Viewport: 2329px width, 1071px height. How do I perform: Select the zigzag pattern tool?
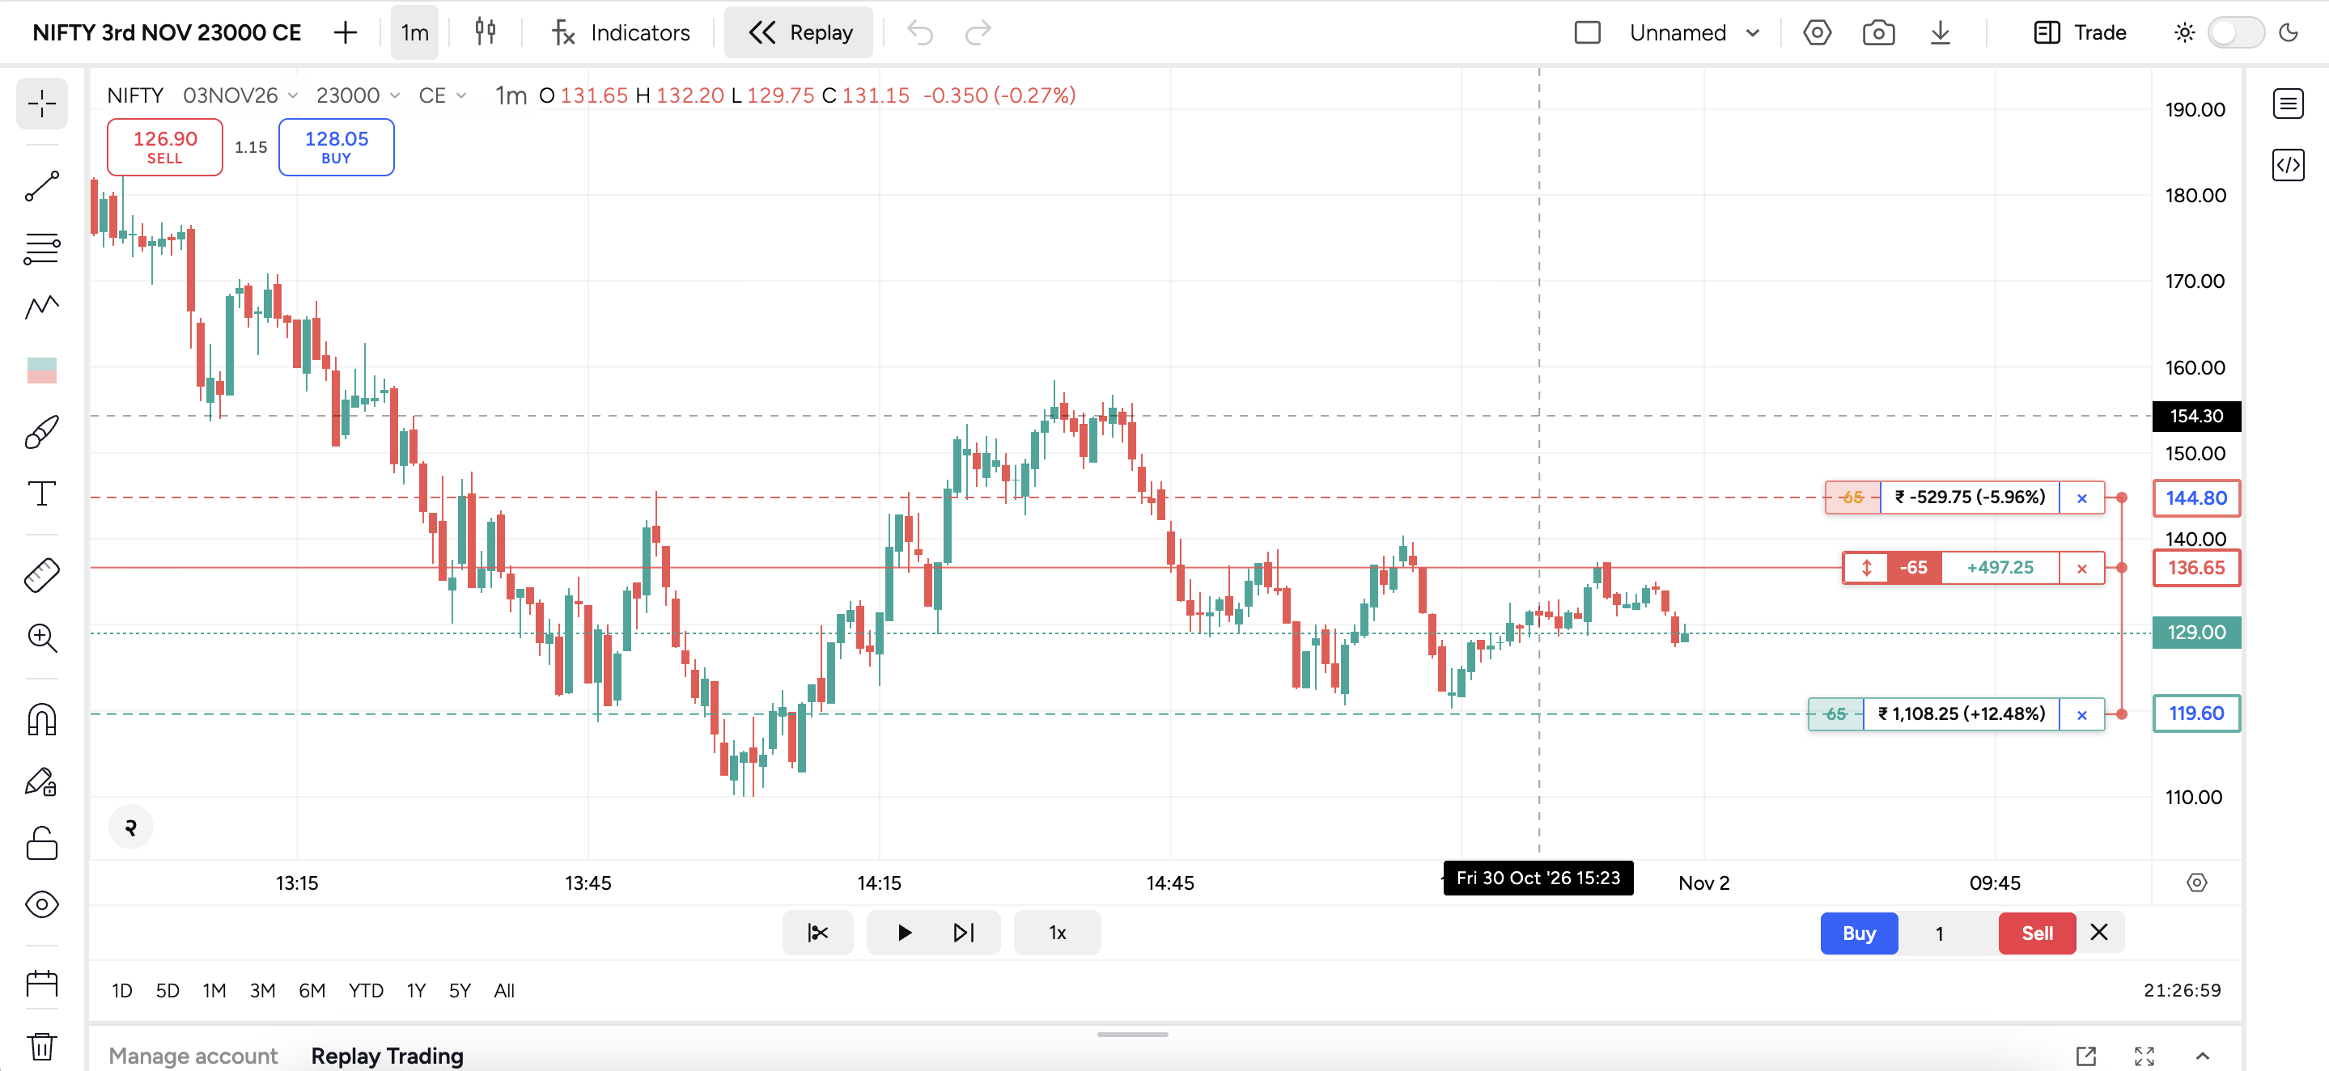41,307
